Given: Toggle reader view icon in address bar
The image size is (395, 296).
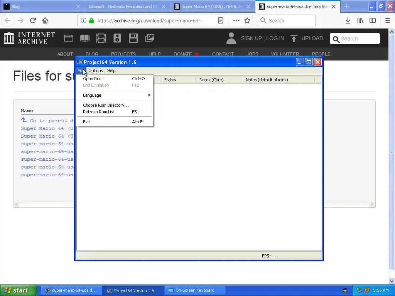Looking at the screenshot, I should click(x=220, y=20).
